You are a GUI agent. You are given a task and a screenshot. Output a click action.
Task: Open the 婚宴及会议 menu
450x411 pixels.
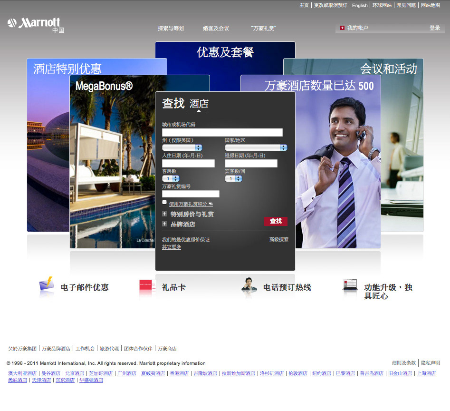216,29
